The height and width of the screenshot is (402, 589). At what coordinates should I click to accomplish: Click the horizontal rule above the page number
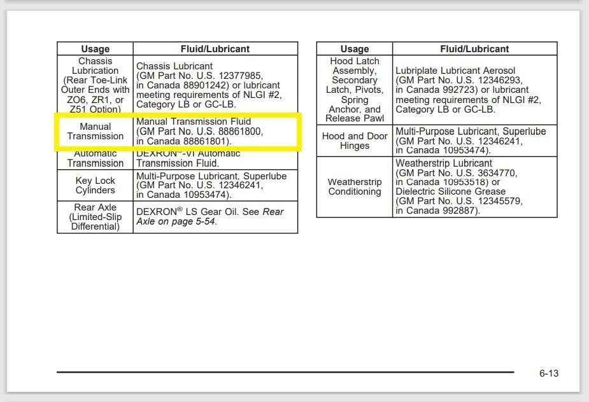coord(287,370)
